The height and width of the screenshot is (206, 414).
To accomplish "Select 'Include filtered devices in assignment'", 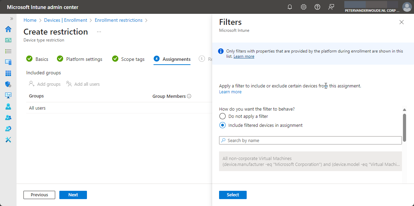I will tap(223, 125).
